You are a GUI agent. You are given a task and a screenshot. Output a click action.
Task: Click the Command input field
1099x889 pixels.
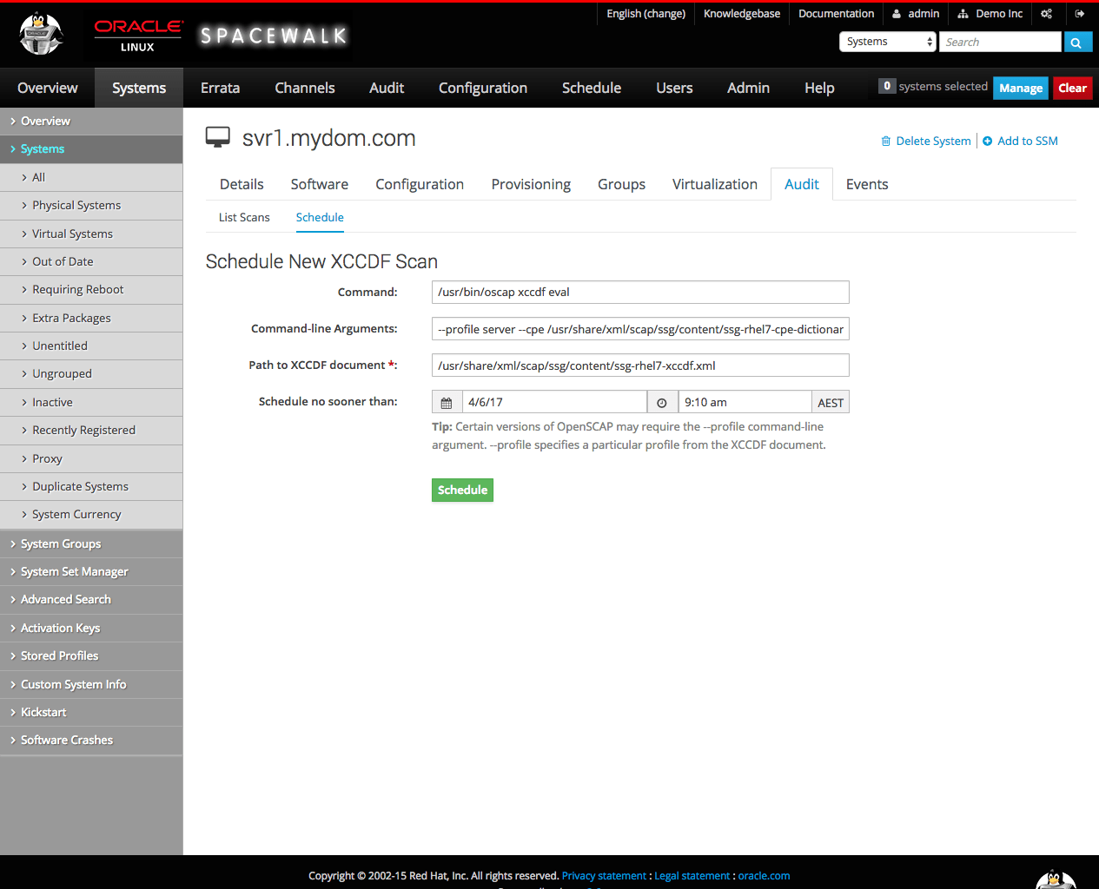point(640,293)
